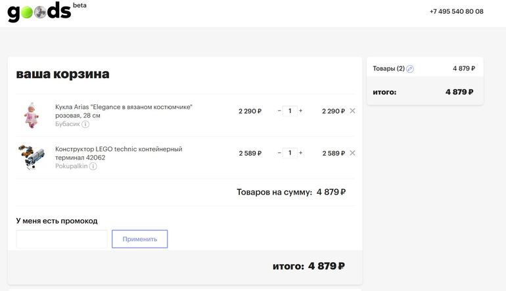506x291 pixels.
Task: Click the LEGO technic thumbnail image
Action: (x=31, y=157)
